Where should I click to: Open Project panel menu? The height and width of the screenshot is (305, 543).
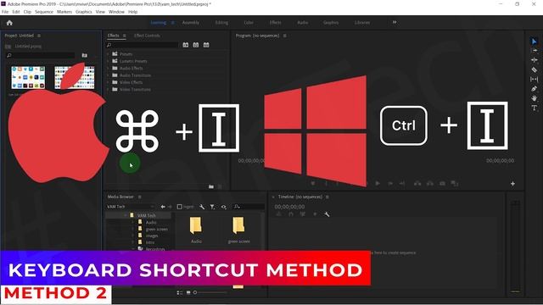tap(39, 36)
